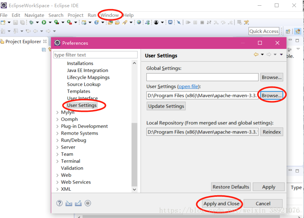This screenshot has height=218, width=304.
Task: Click the Save All toolbar icon
Action: [22, 22]
